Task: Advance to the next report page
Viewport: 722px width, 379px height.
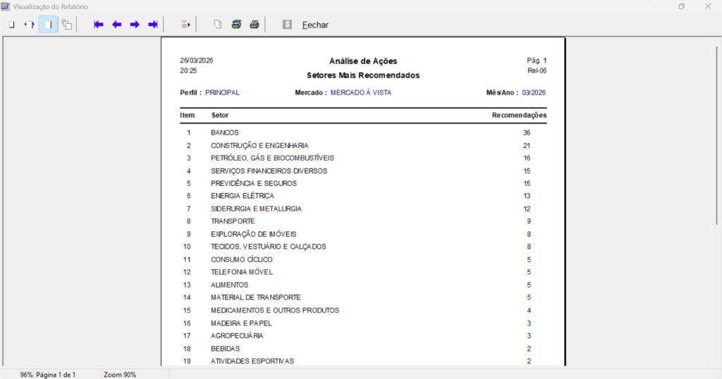Action: click(x=135, y=25)
